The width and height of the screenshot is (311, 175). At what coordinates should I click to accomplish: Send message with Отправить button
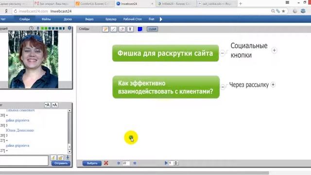coord(61,163)
